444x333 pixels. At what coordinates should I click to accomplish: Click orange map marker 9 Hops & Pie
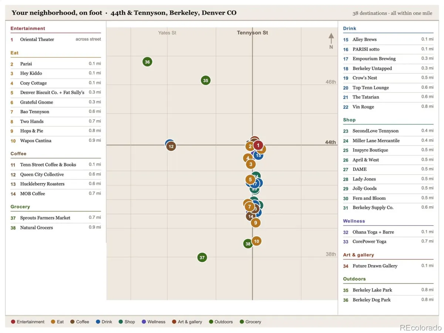click(256, 223)
